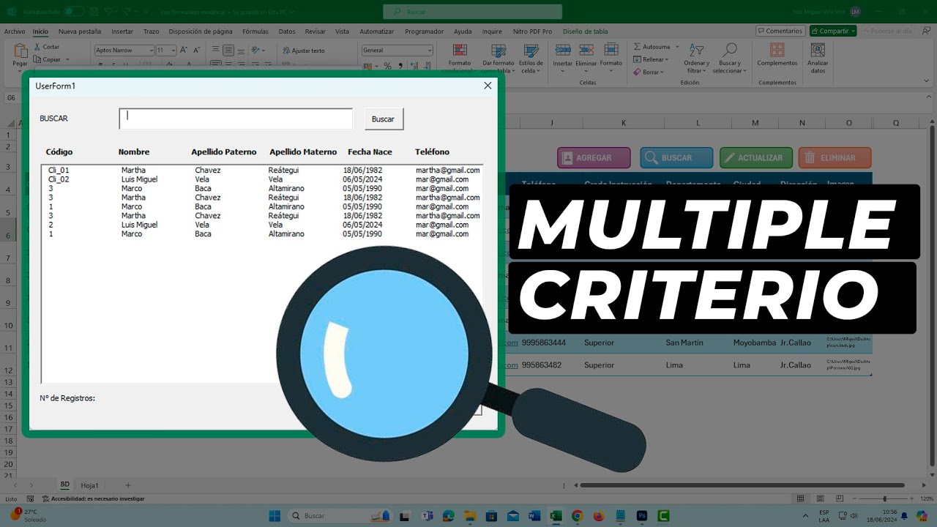Decrease font size with the smaller A icon

196,50
